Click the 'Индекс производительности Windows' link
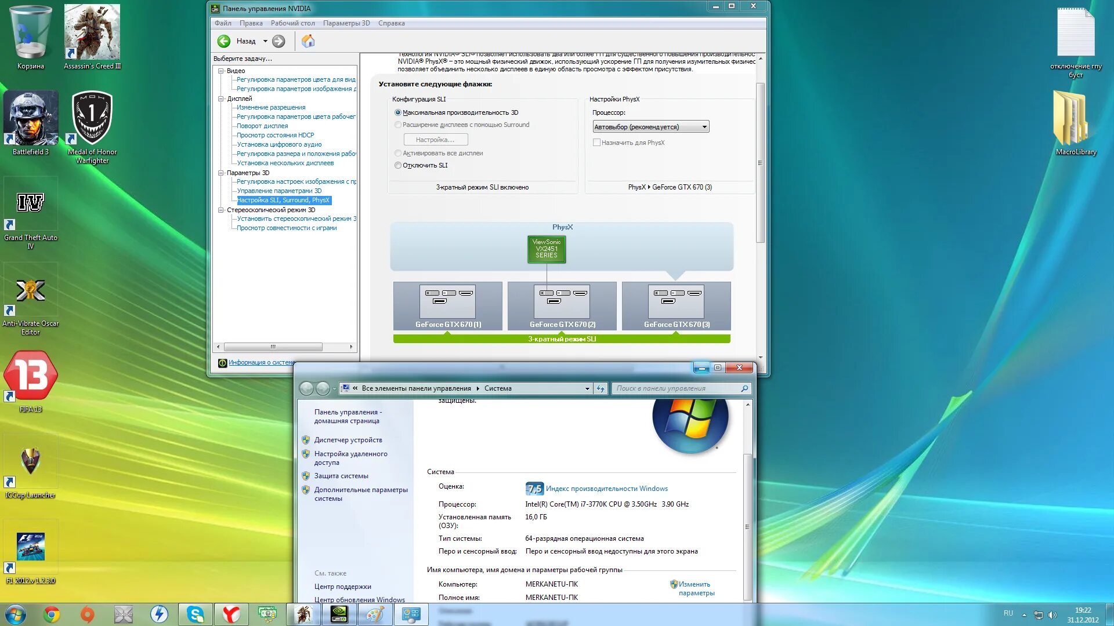 click(x=606, y=489)
